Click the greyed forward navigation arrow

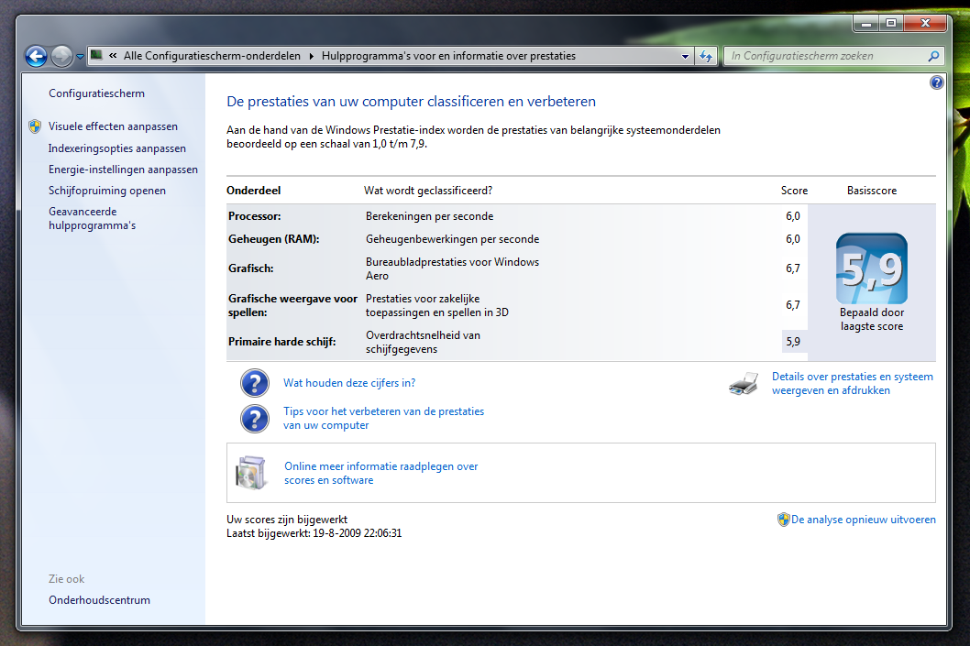point(61,56)
